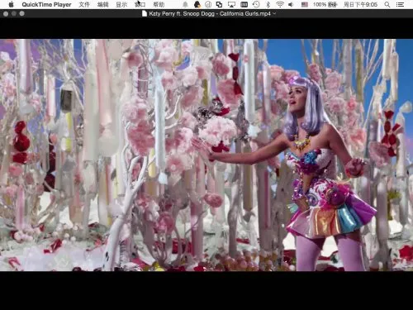413x310 pixels.
Task: Open the QuickTime Player application menu
Action: pyautogui.click(x=46, y=4)
